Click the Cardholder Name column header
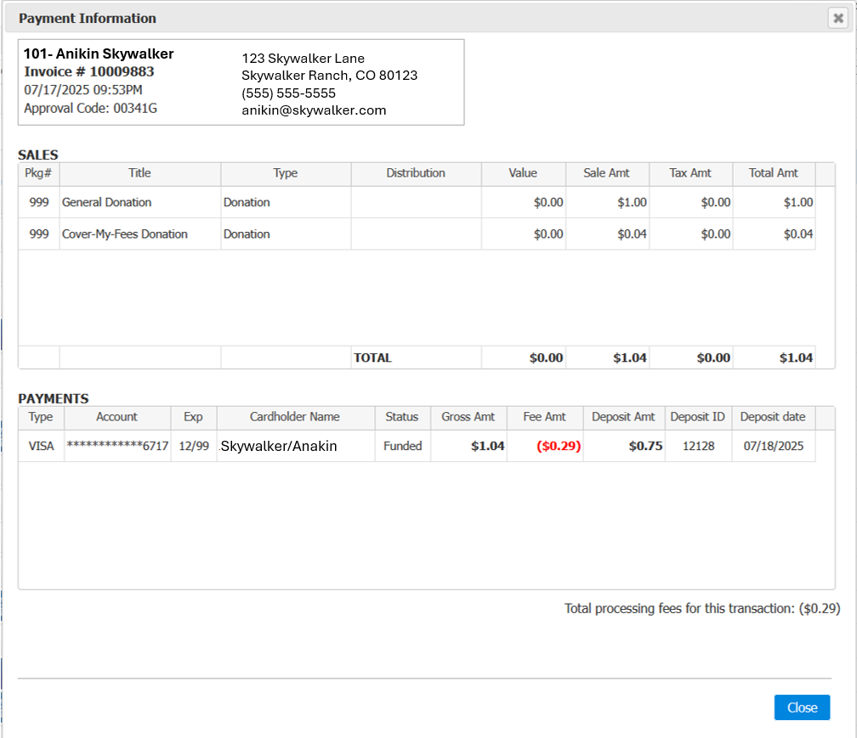This screenshot has height=738, width=857. tap(295, 417)
